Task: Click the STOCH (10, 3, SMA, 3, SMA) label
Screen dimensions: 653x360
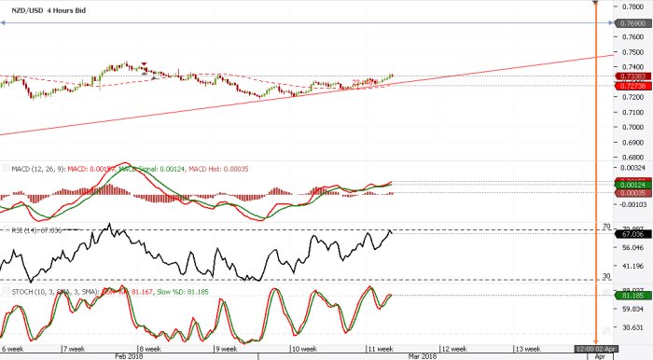Action: (55, 292)
